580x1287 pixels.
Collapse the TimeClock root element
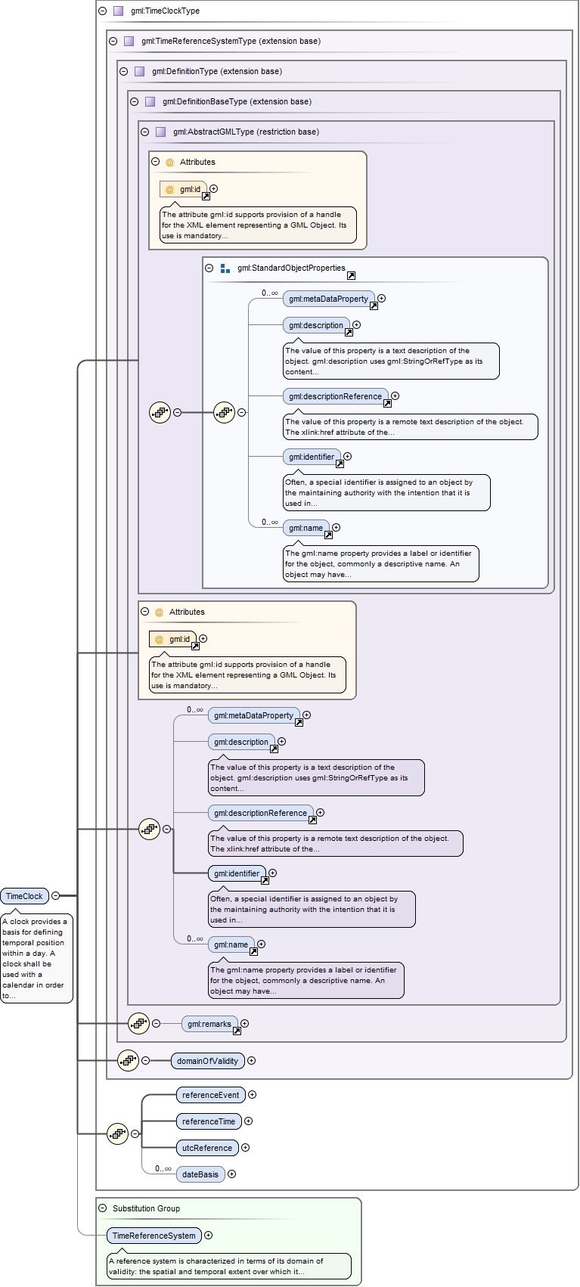coord(55,896)
